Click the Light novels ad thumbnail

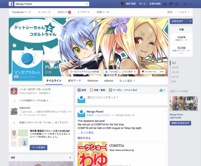[184, 104]
